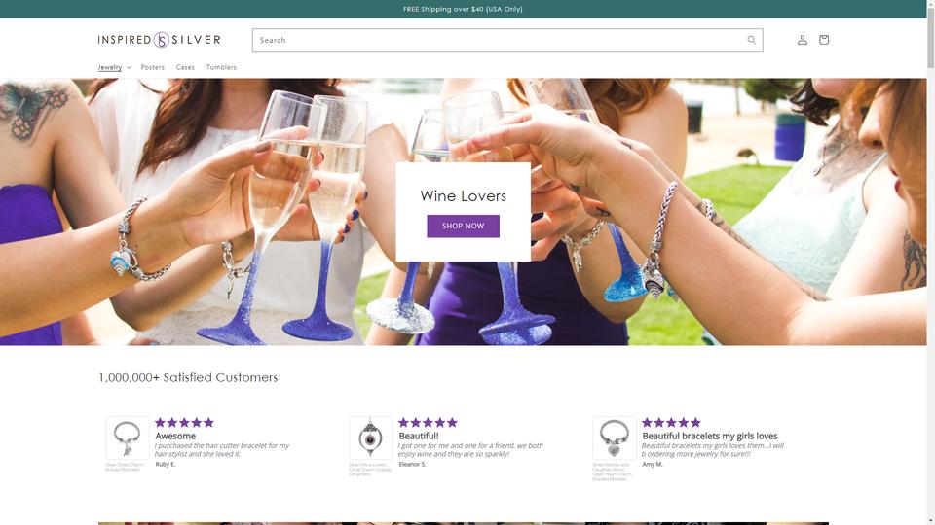Click the SHOP NOW button
935x525 pixels.
tap(463, 227)
